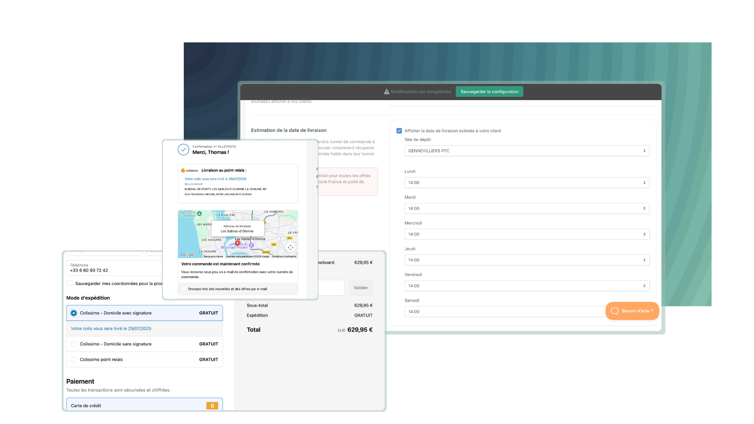Open the 'Site de dépôt' GENNEVILLIERS PFC dropdown
This screenshot has width=754, height=424.
tap(527, 151)
